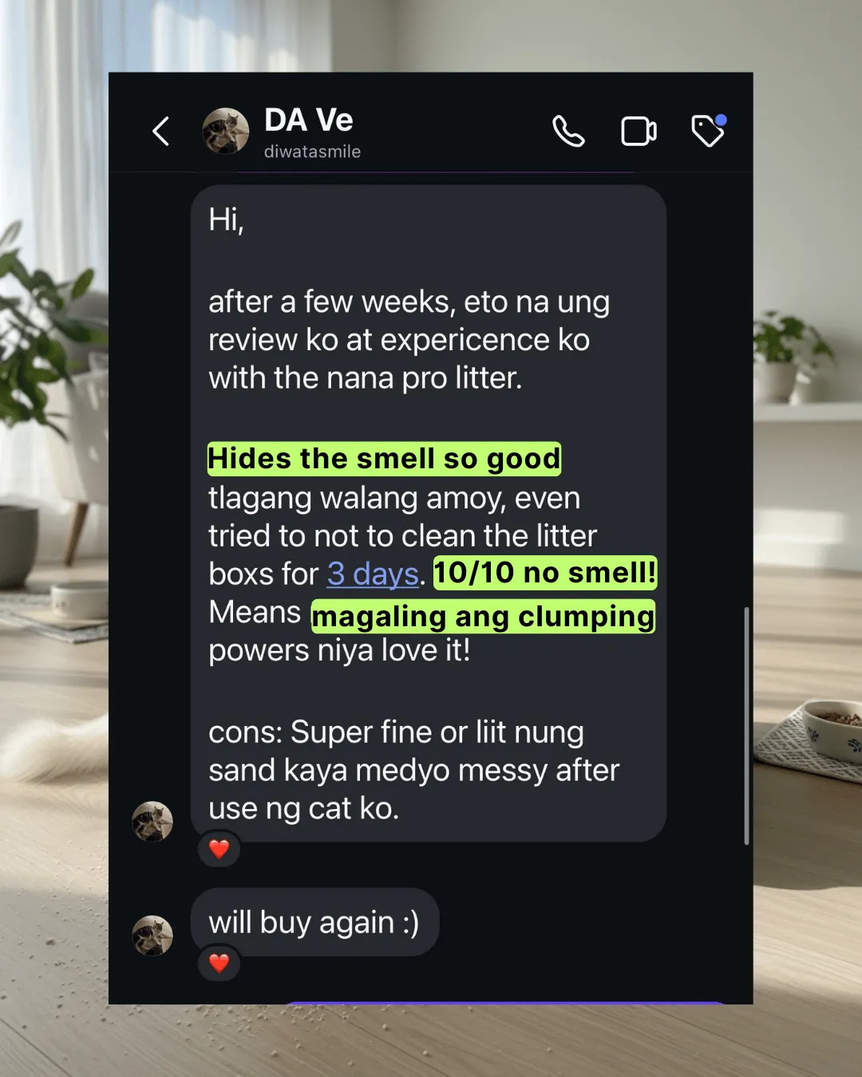Open the label tag icon in header
862x1077 pixels.
click(709, 131)
